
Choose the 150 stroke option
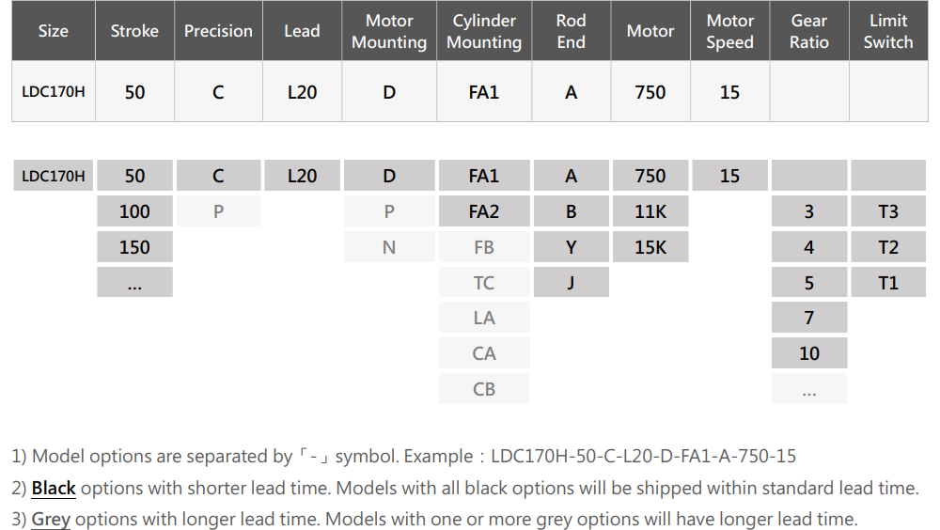click(x=134, y=247)
